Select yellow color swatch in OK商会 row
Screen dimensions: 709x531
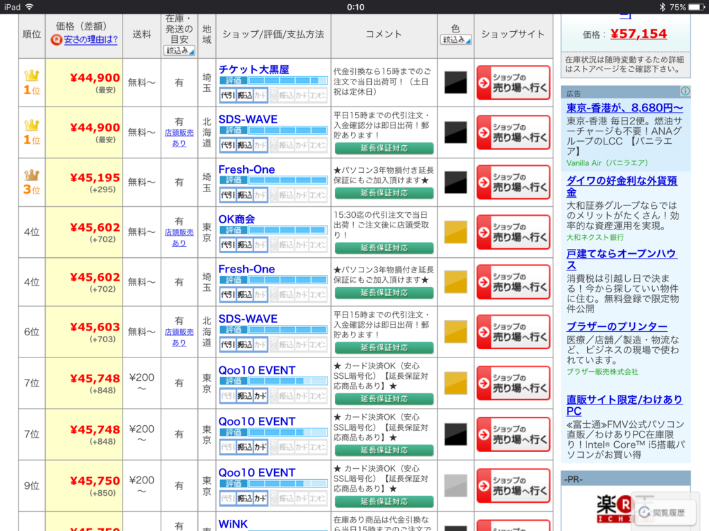(456, 232)
